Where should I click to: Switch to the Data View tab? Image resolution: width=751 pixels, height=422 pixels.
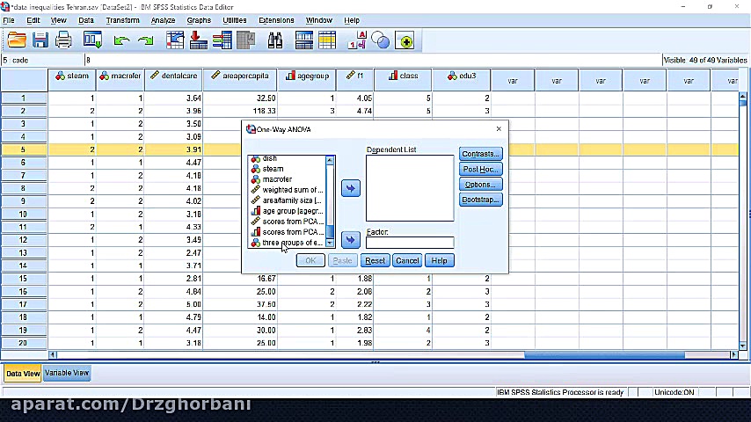23,373
